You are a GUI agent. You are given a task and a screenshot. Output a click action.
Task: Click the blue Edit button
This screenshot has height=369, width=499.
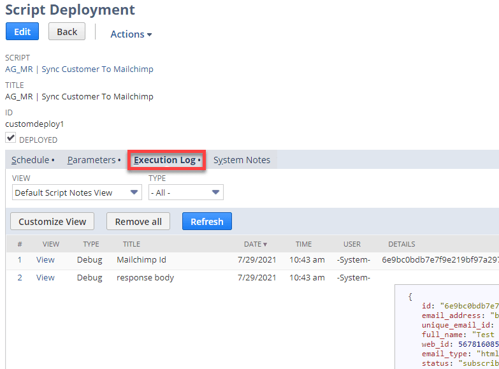coord(22,31)
